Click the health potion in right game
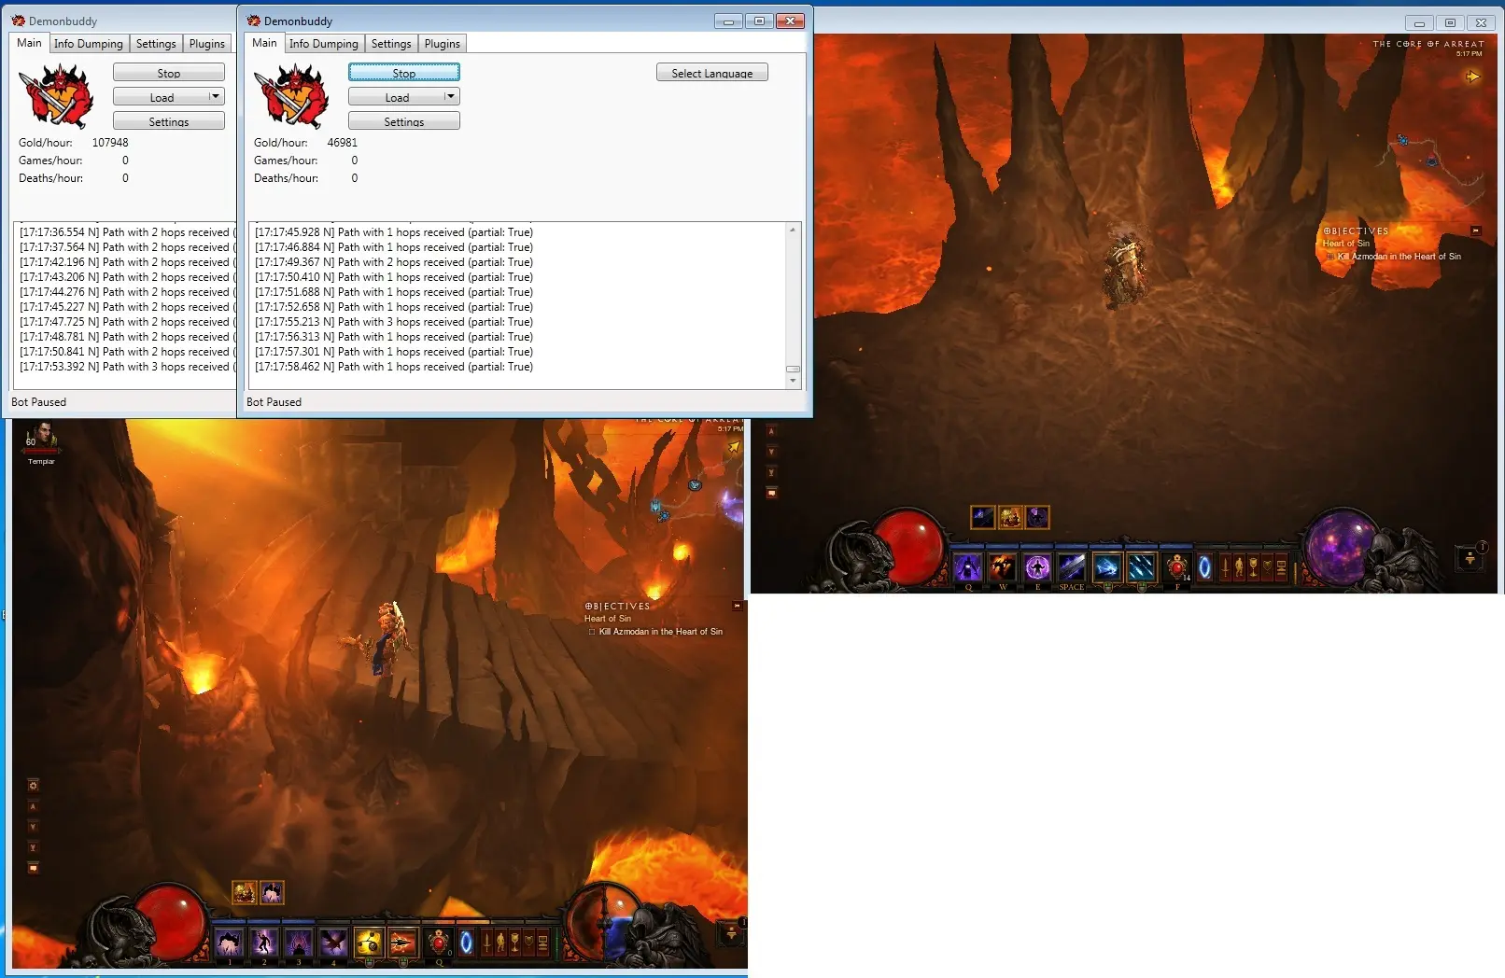 click(1177, 566)
